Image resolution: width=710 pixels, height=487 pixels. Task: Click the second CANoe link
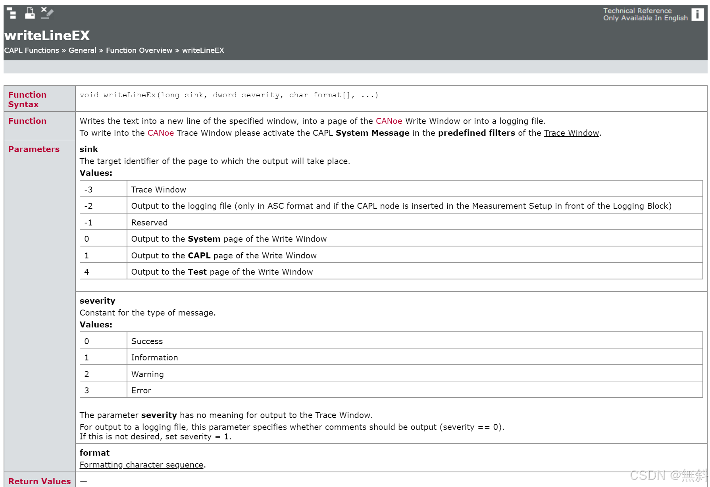pyautogui.click(x=160, y=133)
